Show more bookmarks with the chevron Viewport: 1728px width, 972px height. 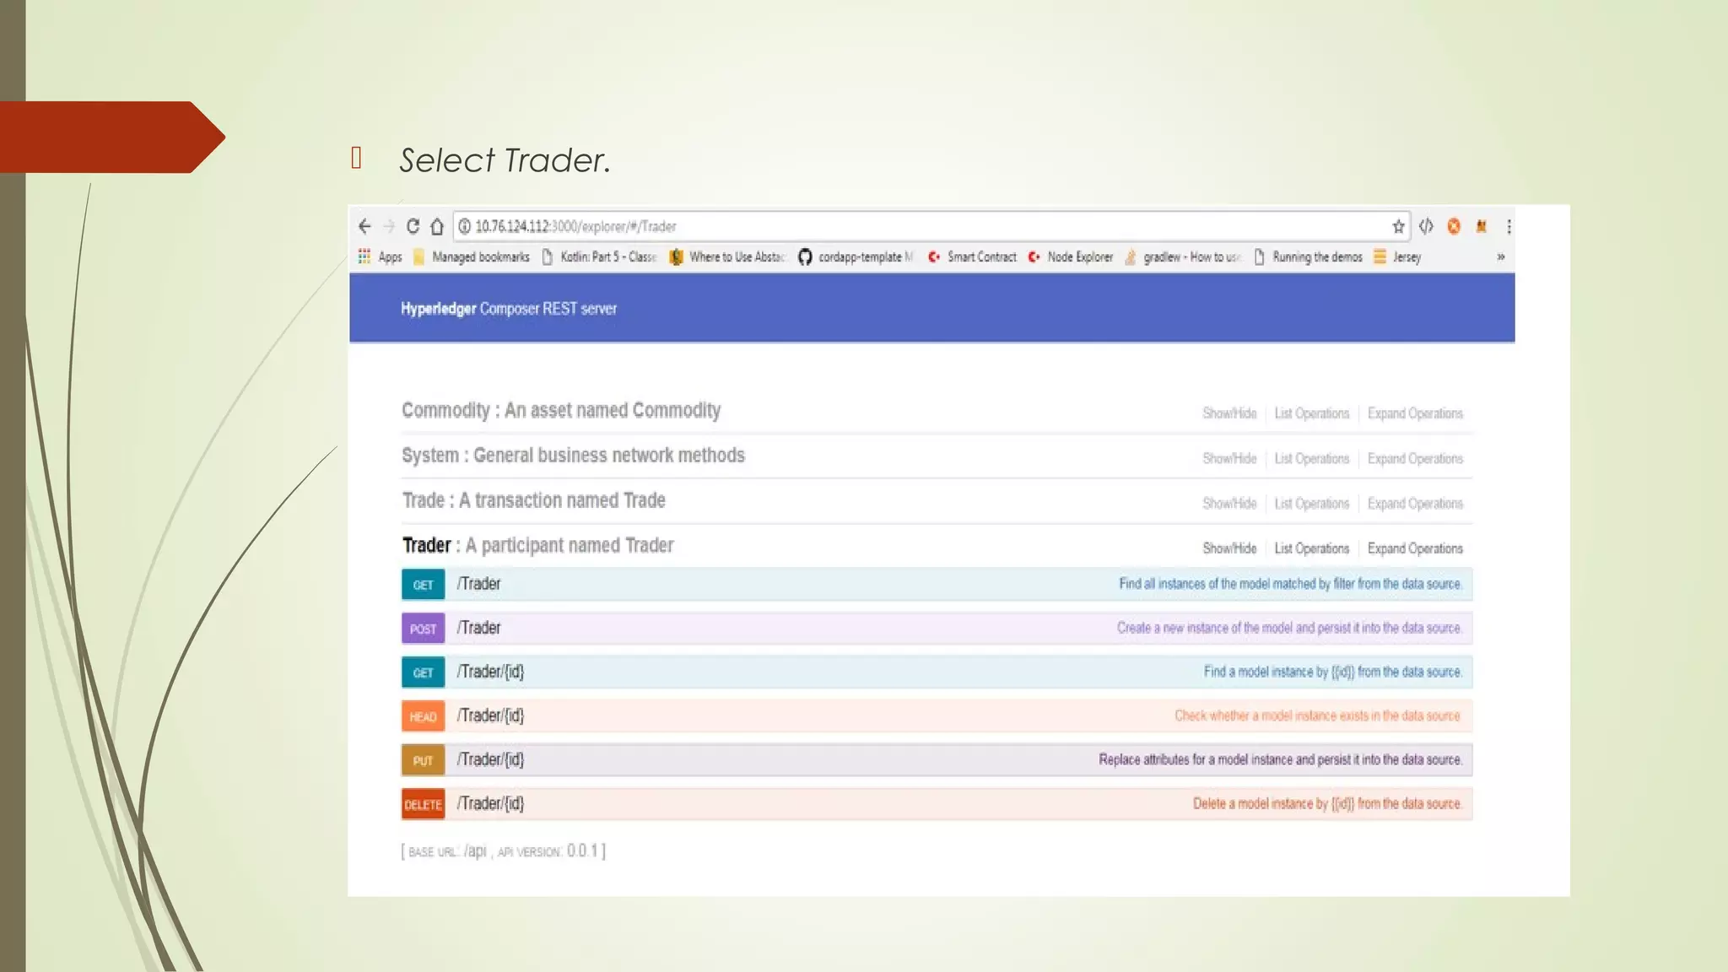[1501, 256]
